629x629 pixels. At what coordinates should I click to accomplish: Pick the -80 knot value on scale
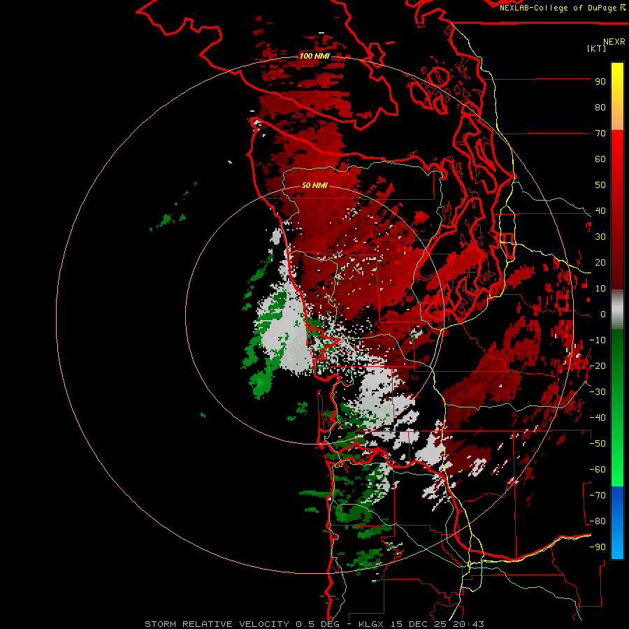[598, 521]
